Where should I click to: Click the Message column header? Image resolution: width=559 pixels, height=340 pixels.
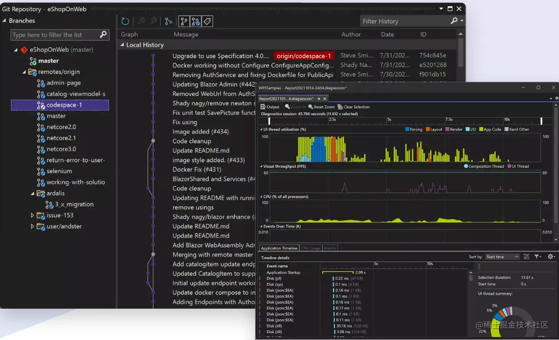coord(186,34)
